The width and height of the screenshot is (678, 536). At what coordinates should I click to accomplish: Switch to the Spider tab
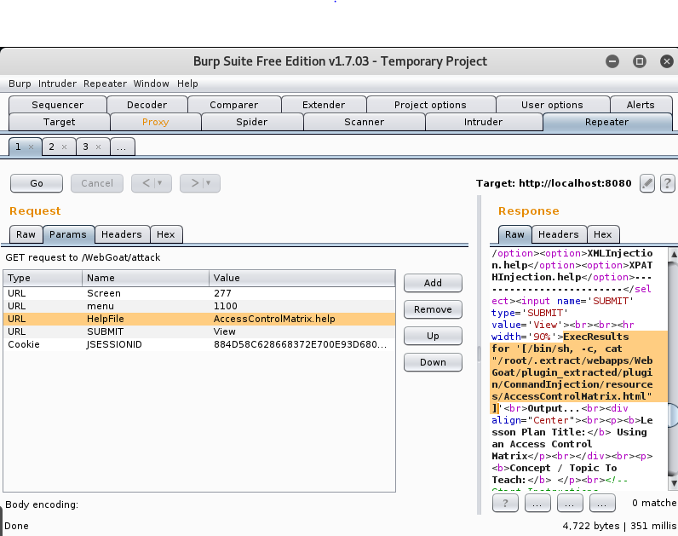click(x=251, y=122)
